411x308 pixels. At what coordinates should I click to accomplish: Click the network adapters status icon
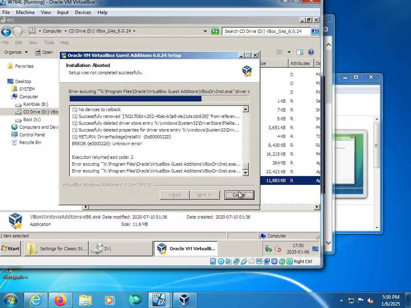(236, 261)
